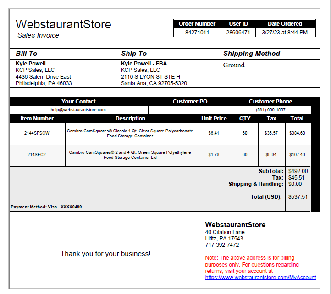This screenshot has width=331, height=294.
Task: Select item number 2144SFSCW
Action: click(37, 133)
